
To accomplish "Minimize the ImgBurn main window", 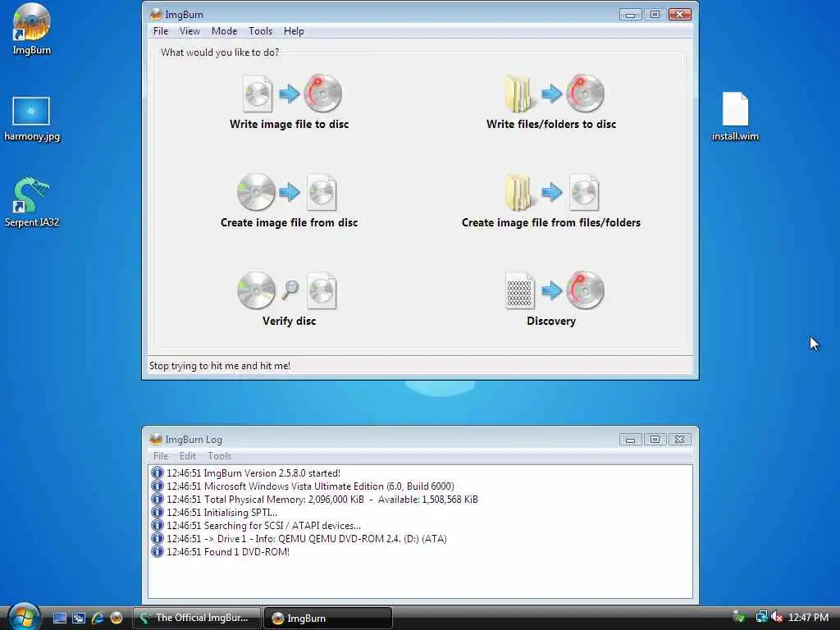I will click(x=630, y=15).
